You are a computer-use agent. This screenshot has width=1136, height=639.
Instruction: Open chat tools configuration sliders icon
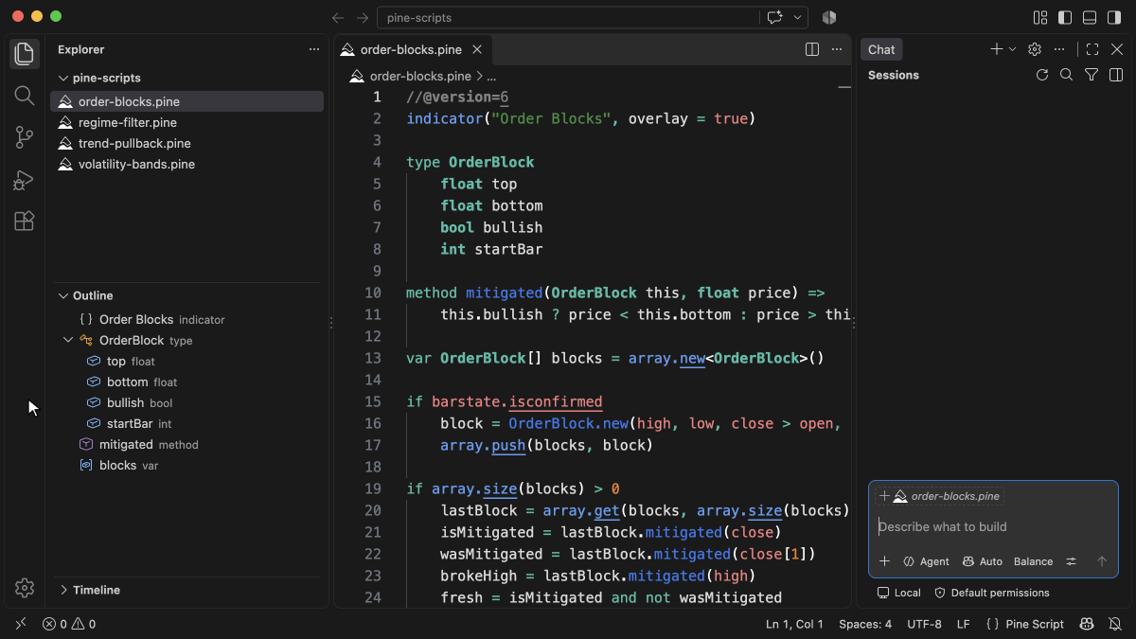(x=1072, y=561)
